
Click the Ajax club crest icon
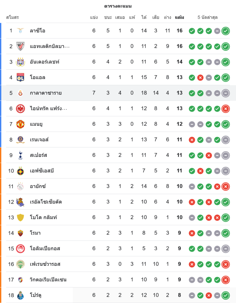coord(20,186)
